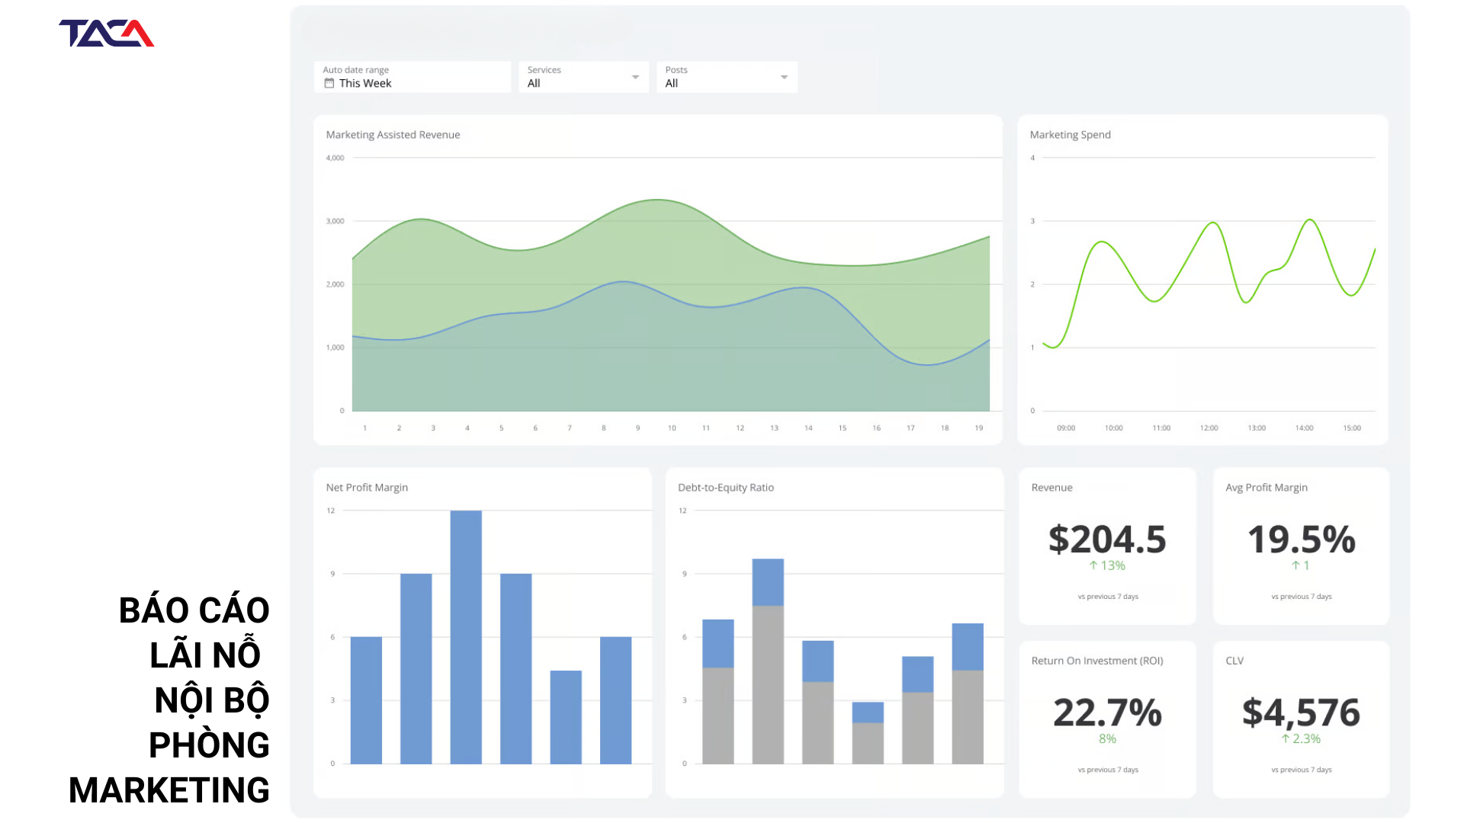The width and height of the screenshot is (1464, 823).
Task: Click vs previous 7 days under Revenue
Action: (x=1108, y=597)
